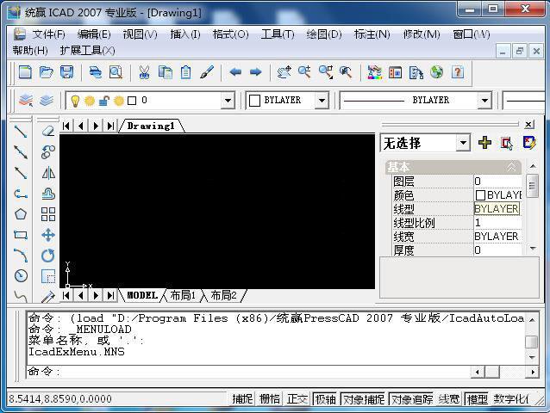Open the 文件(F) menu
The width and height of the screenshot is (550, 413).
tap(48, 34)
